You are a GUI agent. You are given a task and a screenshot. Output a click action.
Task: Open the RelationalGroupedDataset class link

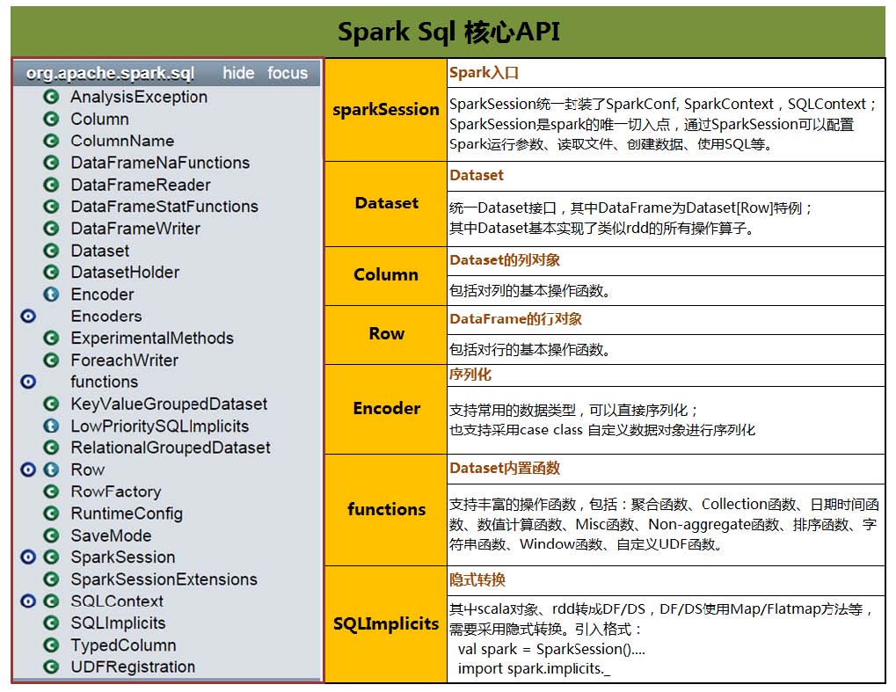pos(171,448)
